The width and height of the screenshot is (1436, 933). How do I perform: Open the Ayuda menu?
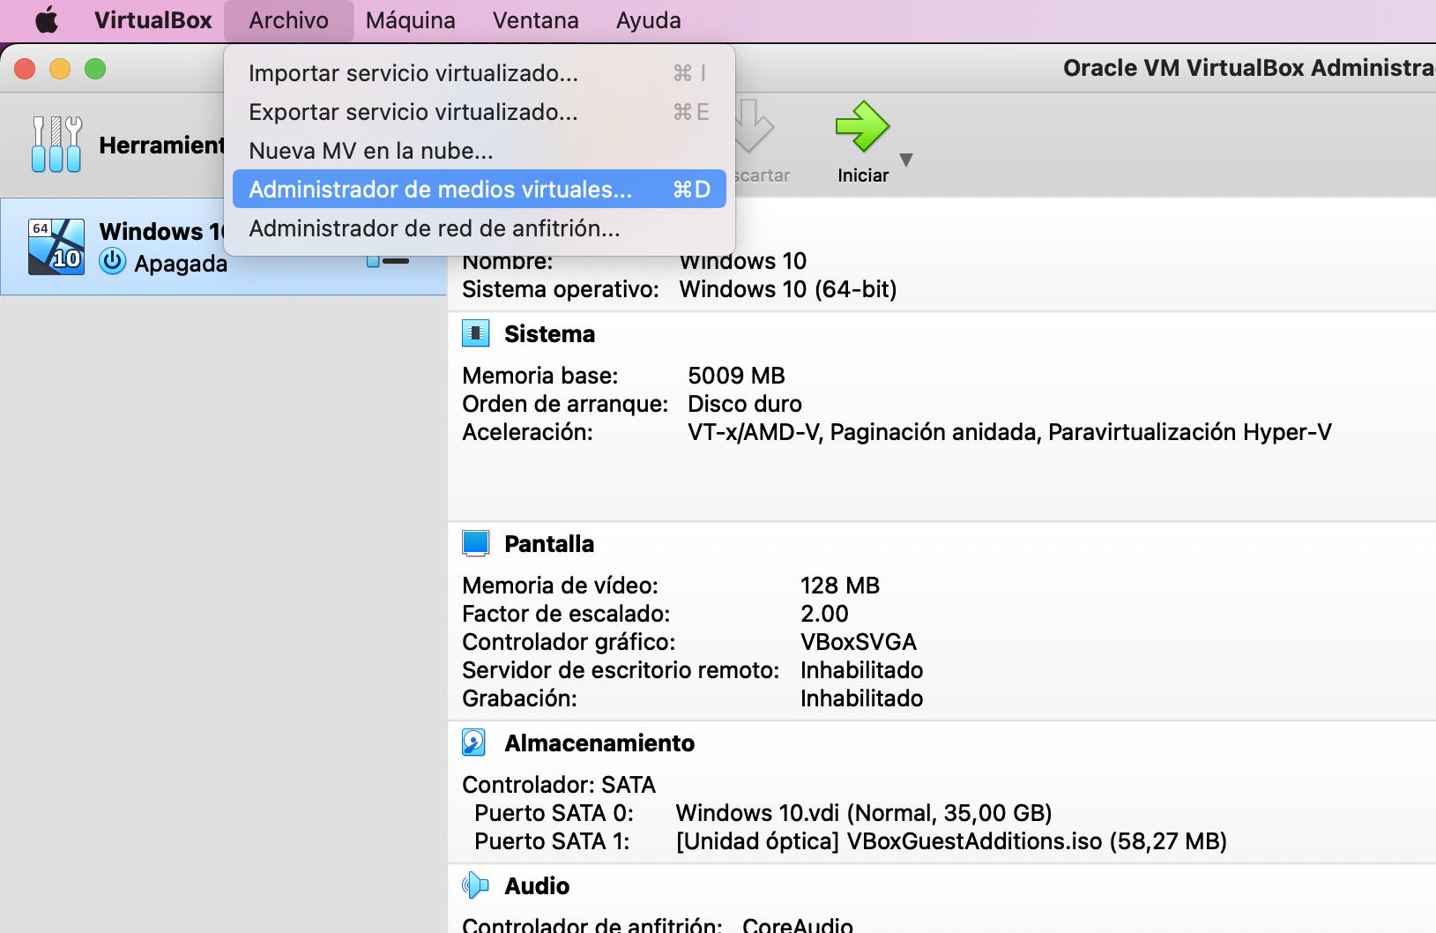point(648,20)
